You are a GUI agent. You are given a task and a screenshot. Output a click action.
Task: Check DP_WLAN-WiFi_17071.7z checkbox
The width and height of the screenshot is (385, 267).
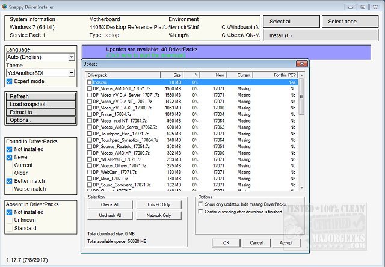pos(90,159)
